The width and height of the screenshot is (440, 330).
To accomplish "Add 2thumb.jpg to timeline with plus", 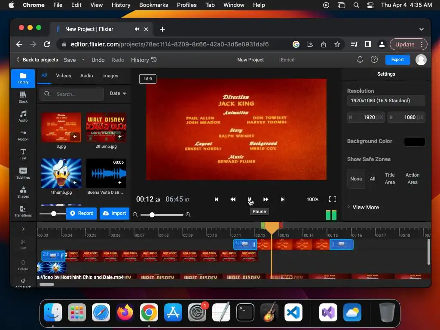I will pos(120,136).
